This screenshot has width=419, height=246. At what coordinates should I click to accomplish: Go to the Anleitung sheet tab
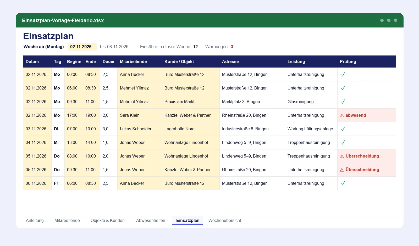(35, 220)
